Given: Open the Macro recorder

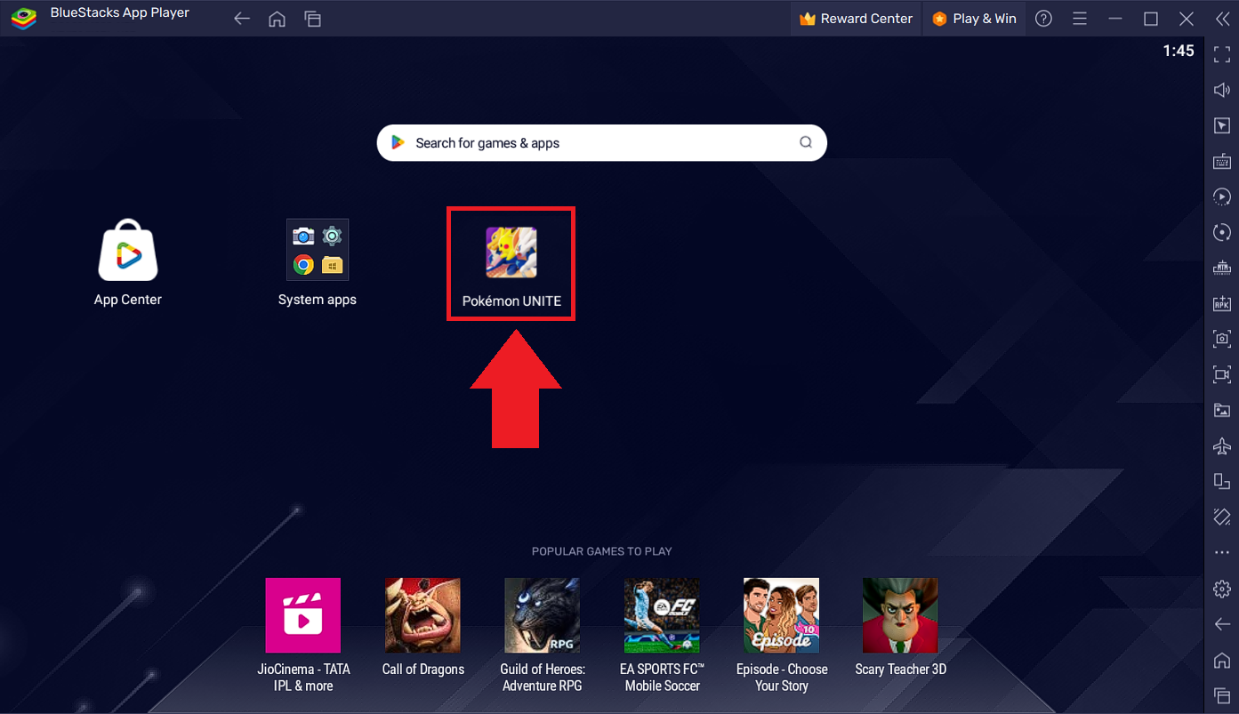Looking at the screenshot, I should pos(1221,197).
